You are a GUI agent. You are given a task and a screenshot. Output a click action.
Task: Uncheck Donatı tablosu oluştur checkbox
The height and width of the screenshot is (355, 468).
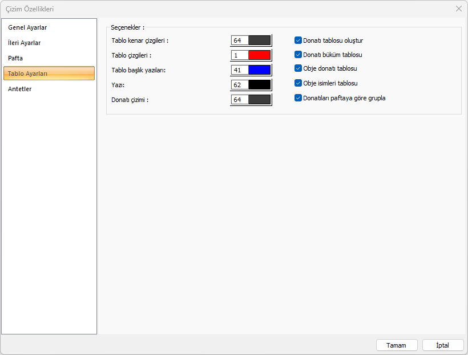[298, 40]
